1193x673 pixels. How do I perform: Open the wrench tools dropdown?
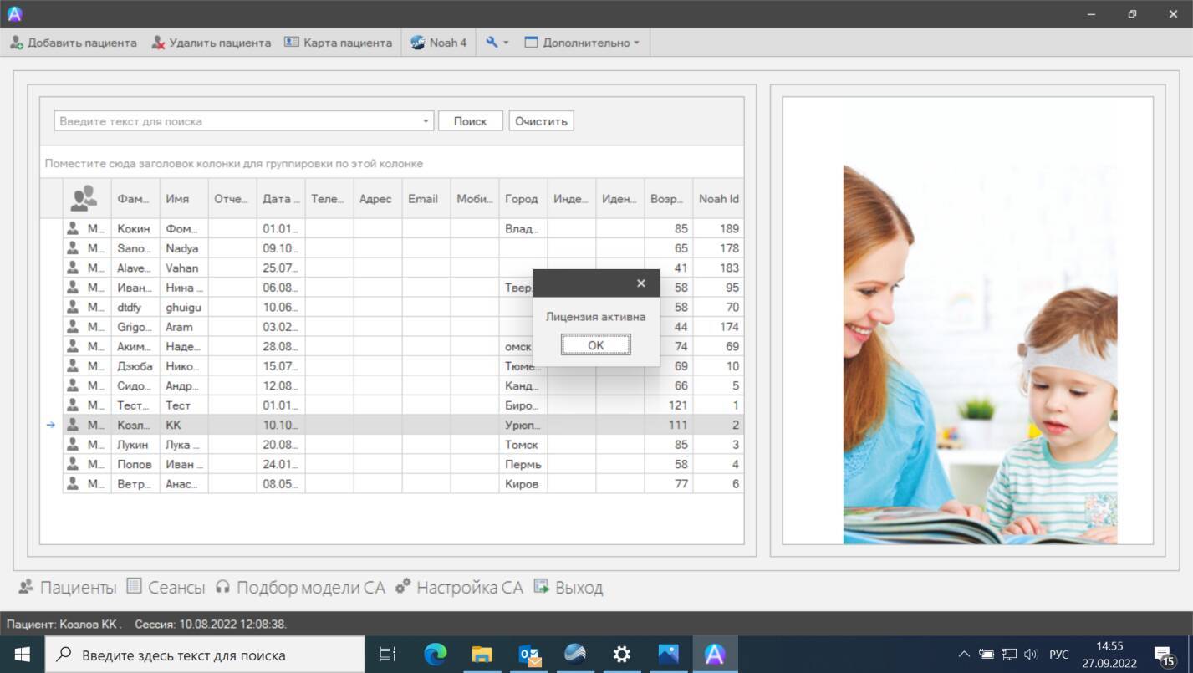point(497,43)
